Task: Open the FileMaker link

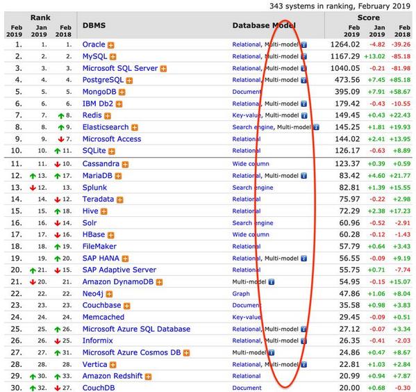Action: point(99,247)
